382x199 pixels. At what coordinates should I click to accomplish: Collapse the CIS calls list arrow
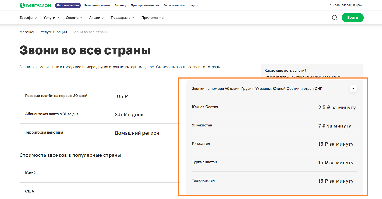click(353, 89)
